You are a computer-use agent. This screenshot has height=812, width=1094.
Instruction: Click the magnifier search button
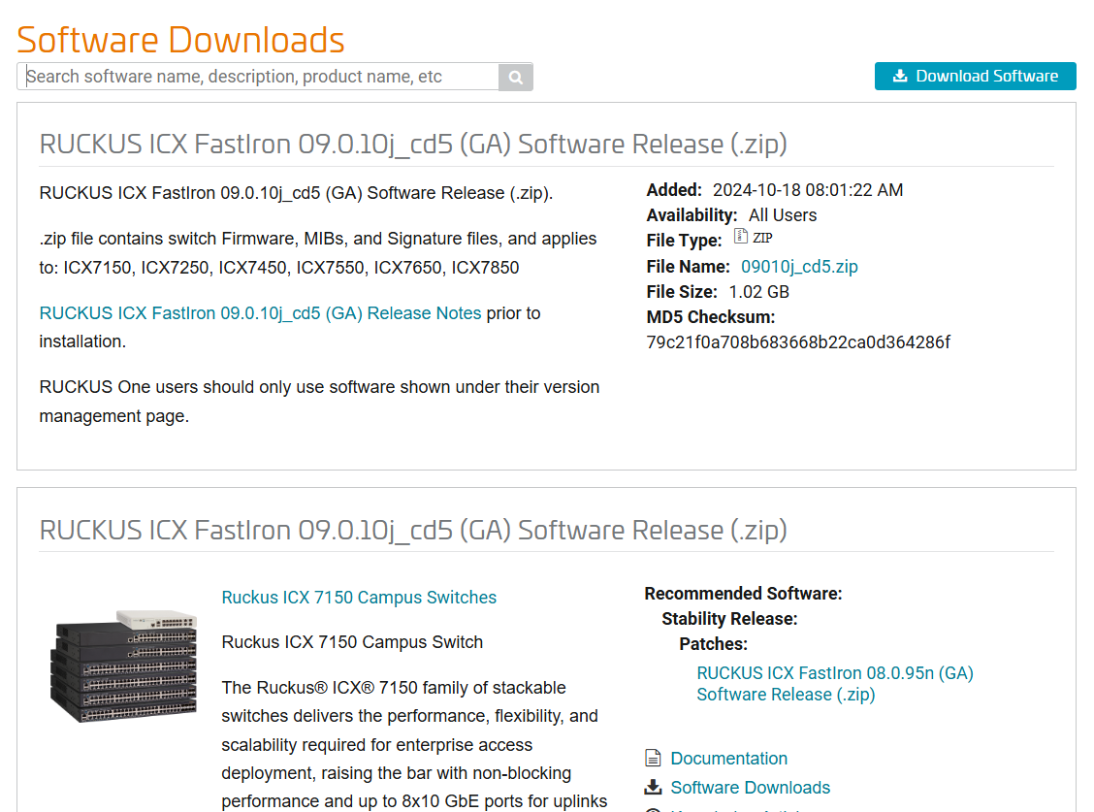click(x=516, y=77)
